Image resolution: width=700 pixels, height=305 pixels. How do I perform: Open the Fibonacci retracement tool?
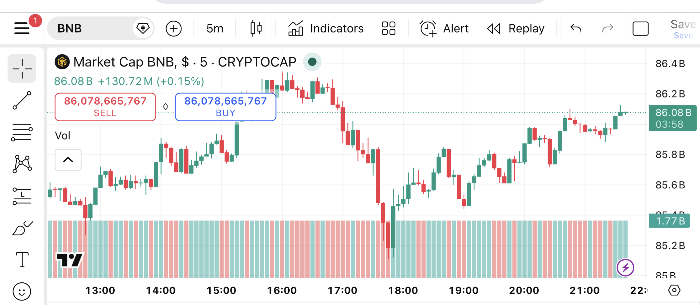pos(22,132)
